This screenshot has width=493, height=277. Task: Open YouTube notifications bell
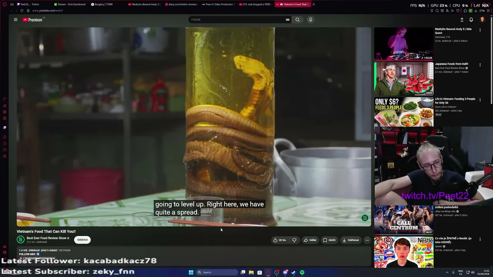(x=471, y=20)
